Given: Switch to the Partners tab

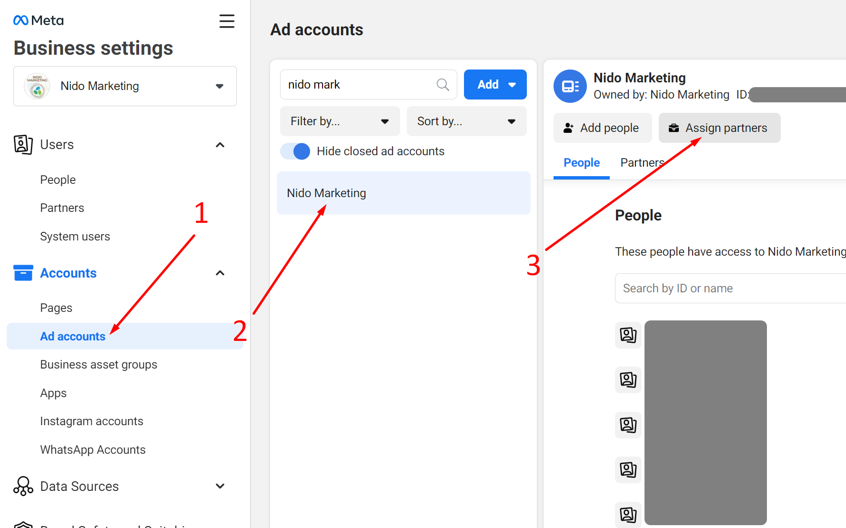Looking at the screenshot, I should point(642,163).
